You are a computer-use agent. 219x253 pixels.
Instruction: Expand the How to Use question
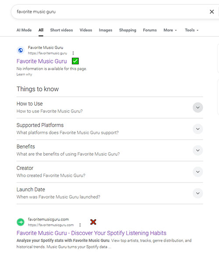pyautogui.click(x=198, y=108)
